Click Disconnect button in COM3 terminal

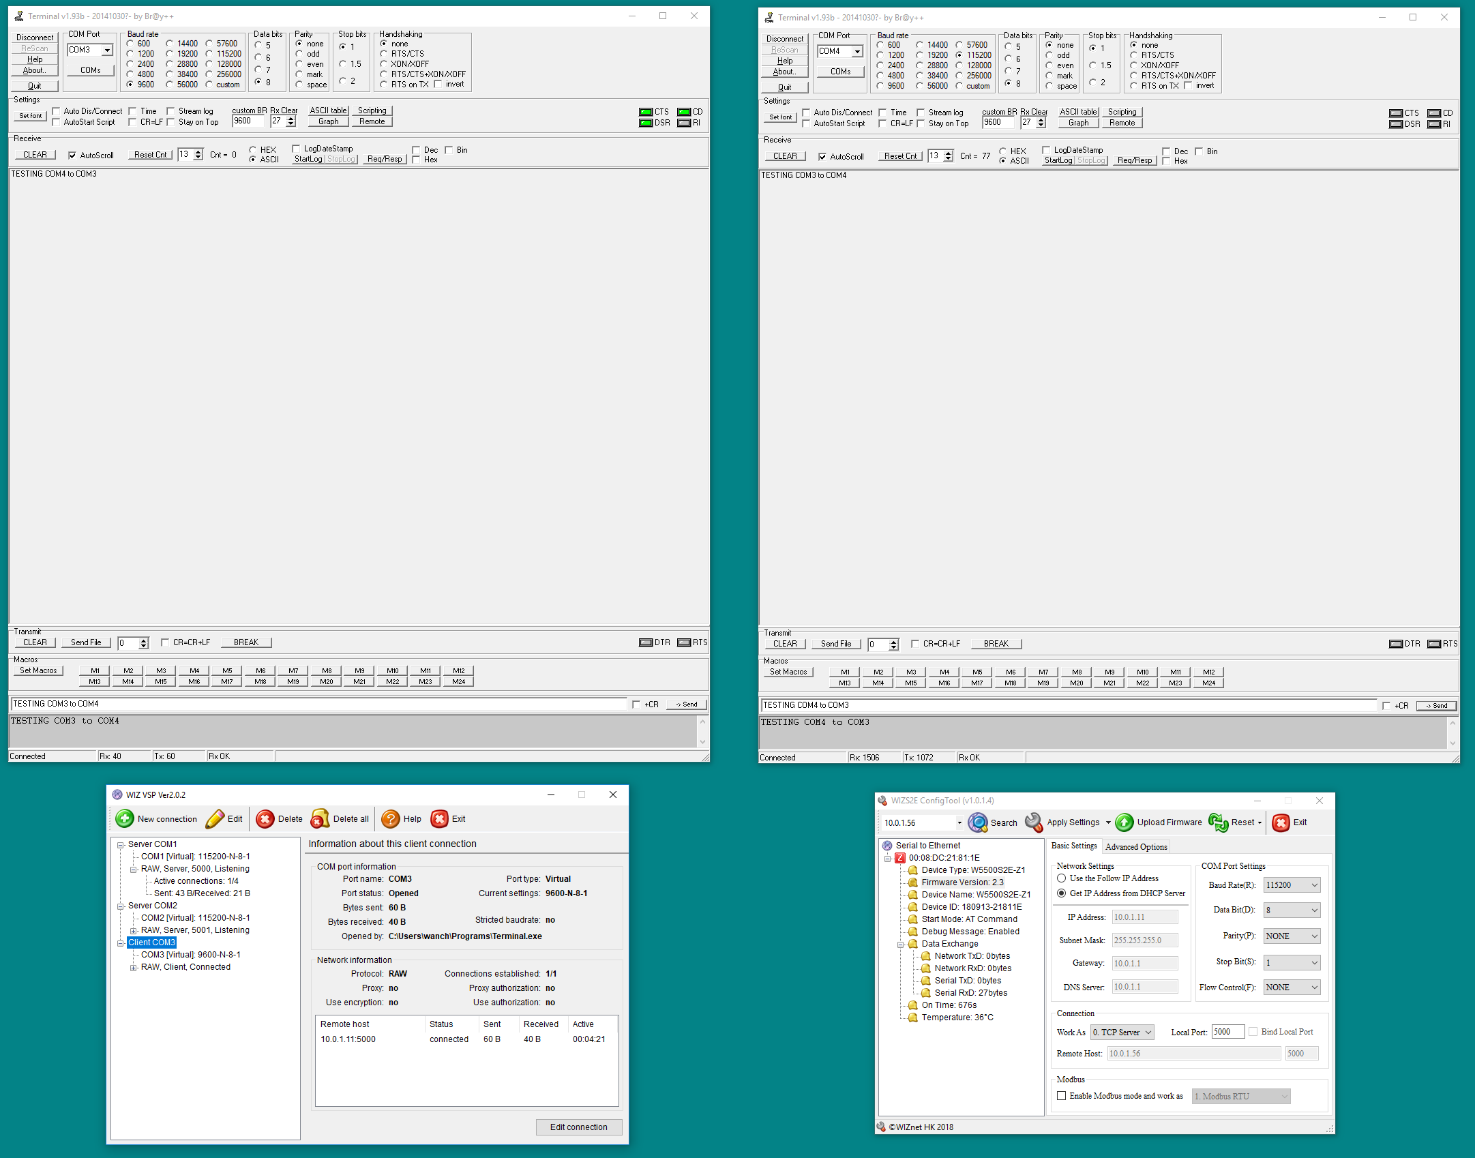coord(35,38)
